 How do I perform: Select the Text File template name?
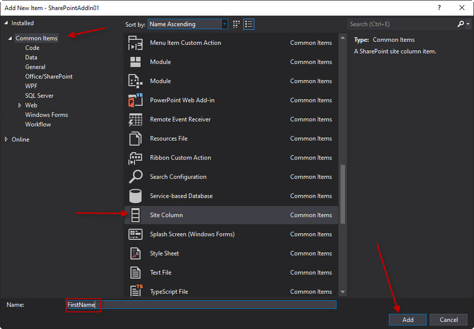coord(161,273)
